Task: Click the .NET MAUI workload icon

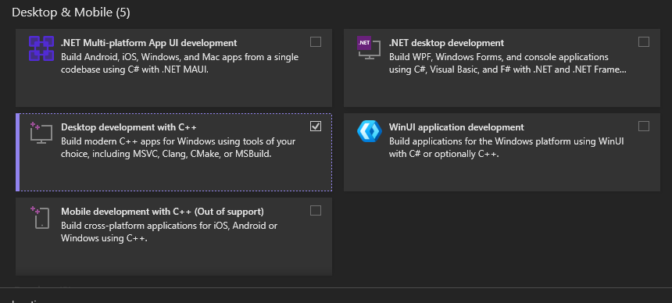Action: (x=41, y=48)
